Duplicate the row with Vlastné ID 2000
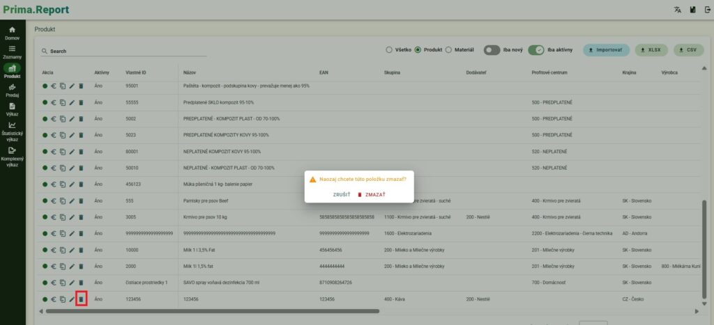Image resolution: width=714 pixels, height=325 pixels. (63, 266)
